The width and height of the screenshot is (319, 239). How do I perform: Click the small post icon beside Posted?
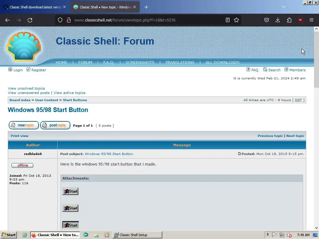tap(239, 154)
